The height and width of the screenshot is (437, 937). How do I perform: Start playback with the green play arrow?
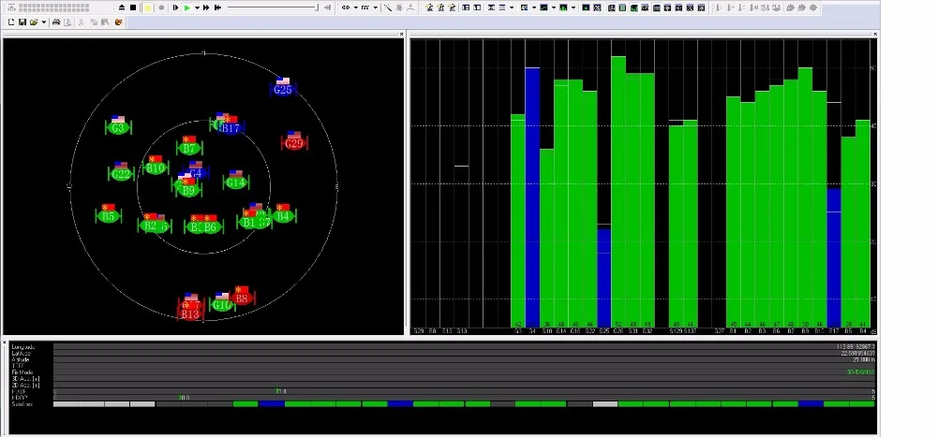[187, 7]
